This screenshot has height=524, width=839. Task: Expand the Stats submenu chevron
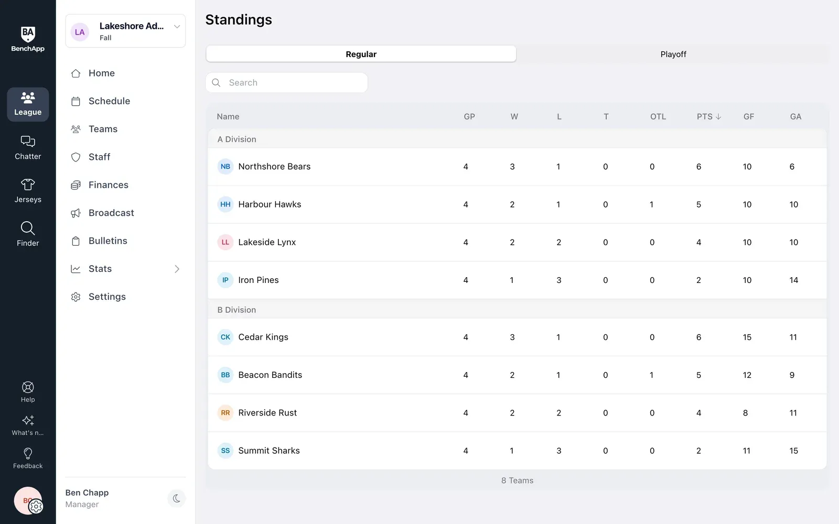pyautogui.click(x=177, y=269)
